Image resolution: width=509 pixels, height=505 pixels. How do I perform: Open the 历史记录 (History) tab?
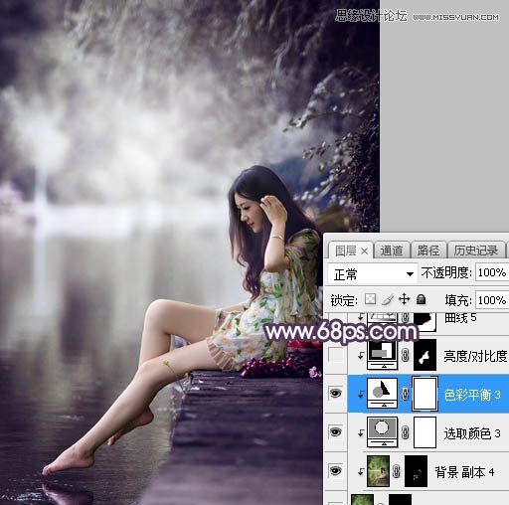(476, 251)
